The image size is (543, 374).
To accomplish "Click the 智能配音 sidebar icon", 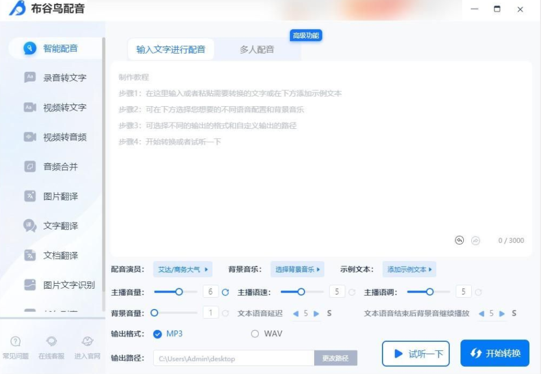I will point(30,48).
